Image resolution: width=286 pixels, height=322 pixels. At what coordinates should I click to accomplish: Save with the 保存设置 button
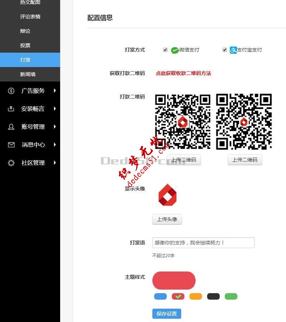[x=167, y=314]
